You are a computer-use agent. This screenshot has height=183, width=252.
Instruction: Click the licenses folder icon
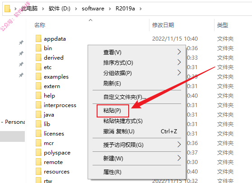point(38,133)
